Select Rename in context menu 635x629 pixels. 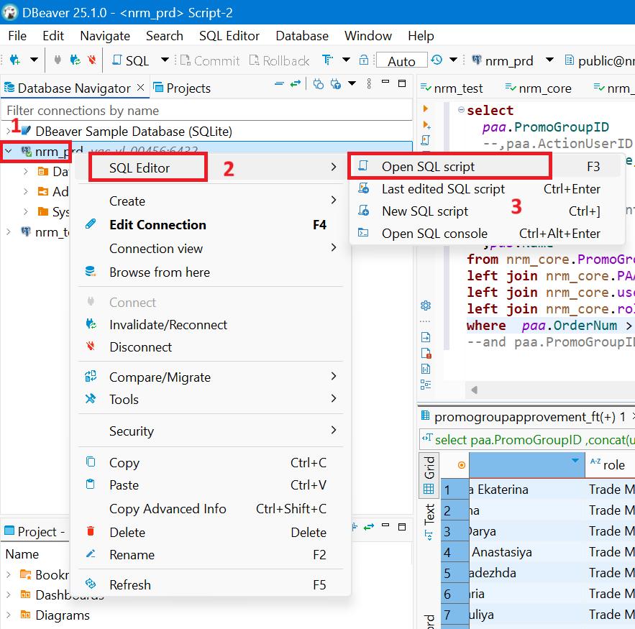click(210, 554)
